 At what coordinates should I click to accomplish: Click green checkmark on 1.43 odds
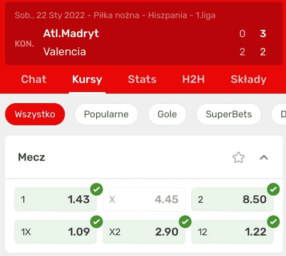(x=96, y=189)
